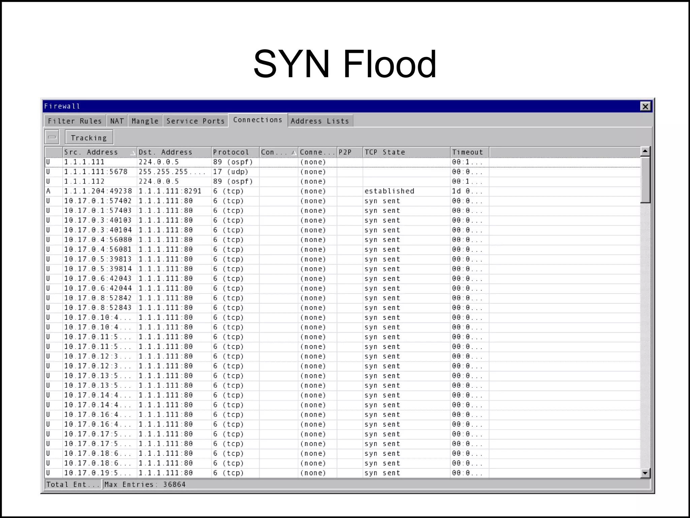Click source address 10.17.0.1:57403
Viewport: 690px width, 518px height.
[98, 211]
